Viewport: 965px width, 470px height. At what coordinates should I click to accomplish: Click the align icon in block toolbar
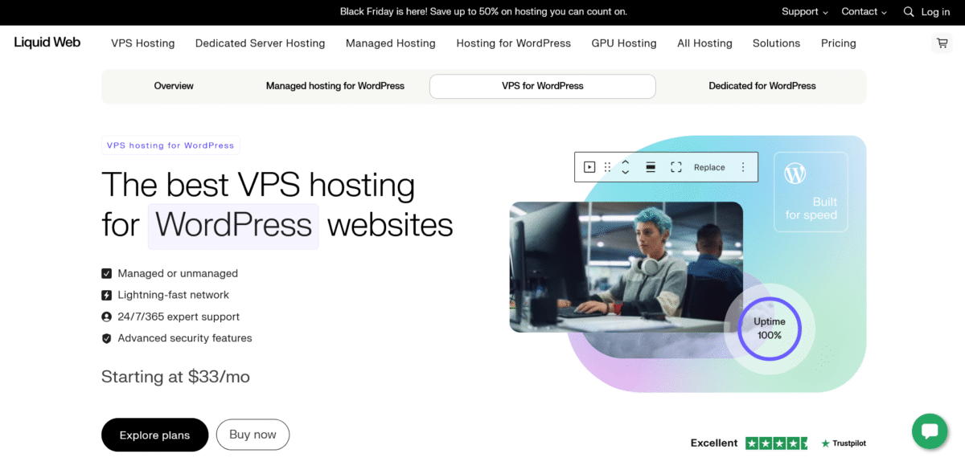(x=651, y=167)
